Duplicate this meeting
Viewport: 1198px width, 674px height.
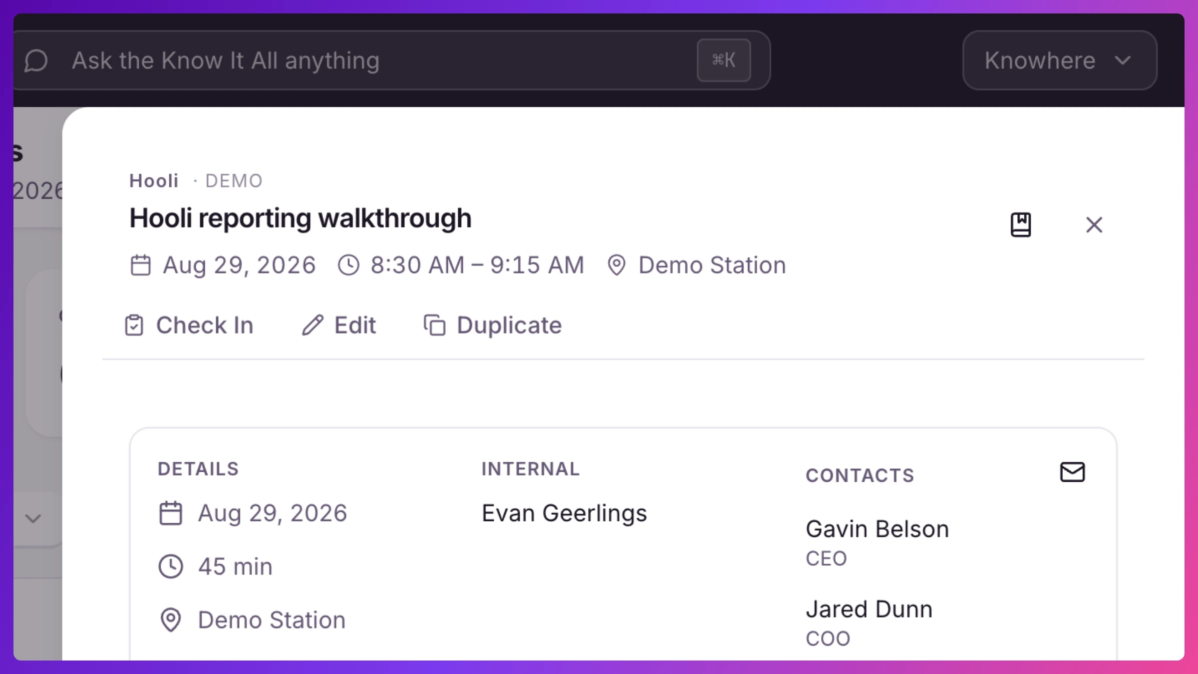point(493,325)
